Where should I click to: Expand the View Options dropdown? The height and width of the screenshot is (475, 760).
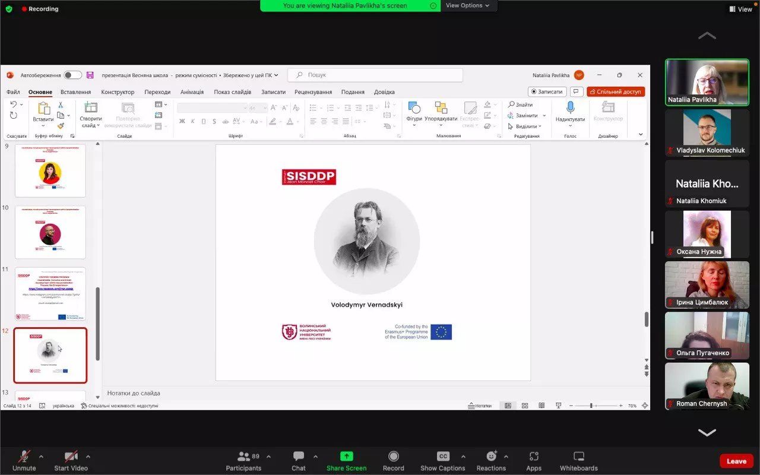tap(468, 5)
